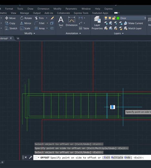Screen dimensions: 151x168
Task: Activate the Fillet tool
Action: (39, 23)
